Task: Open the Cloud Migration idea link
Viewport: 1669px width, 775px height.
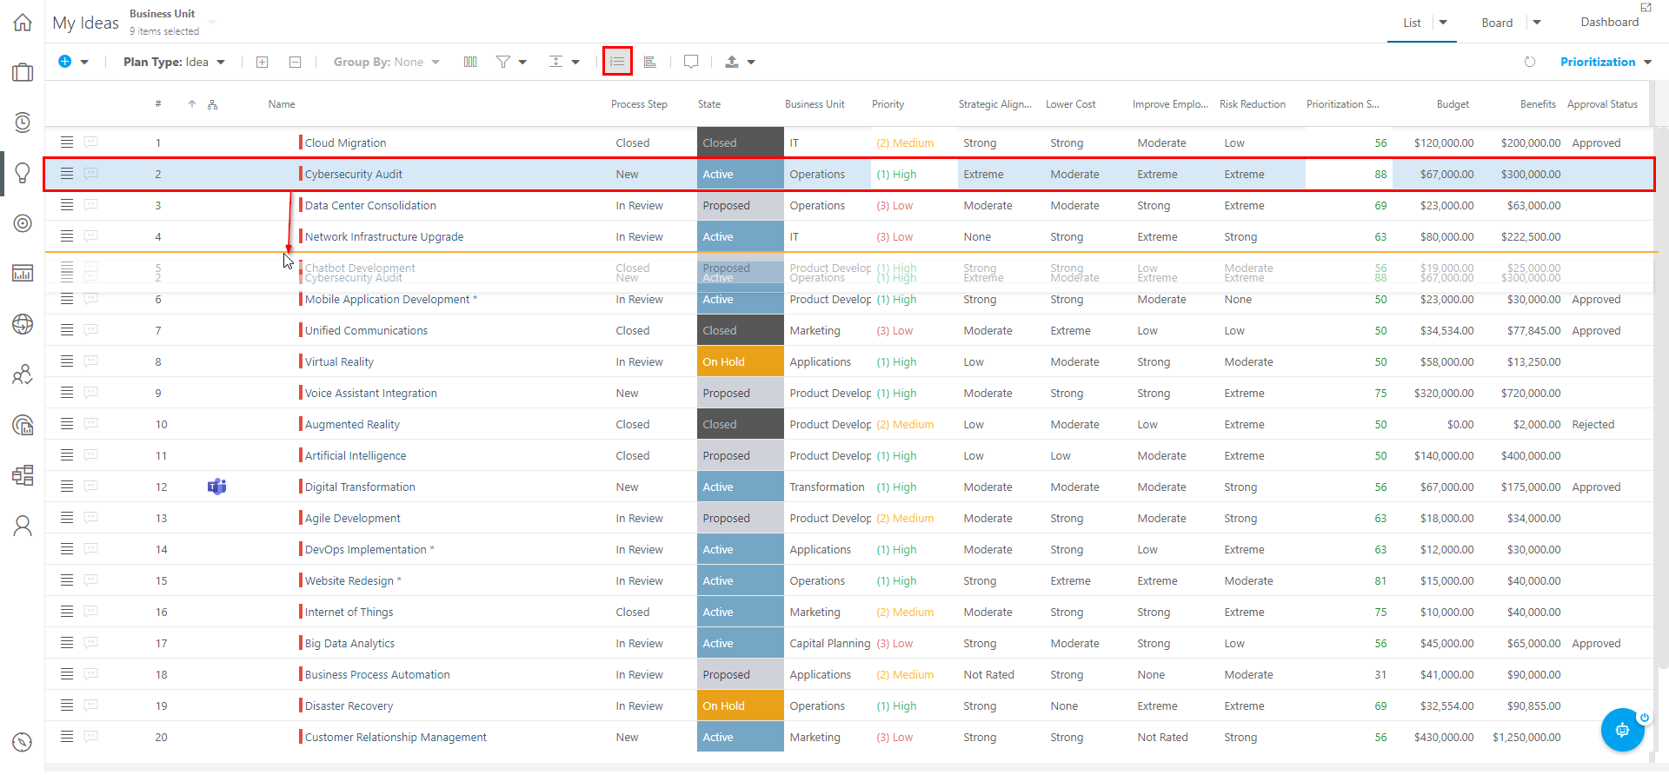Action: (345, 143)
